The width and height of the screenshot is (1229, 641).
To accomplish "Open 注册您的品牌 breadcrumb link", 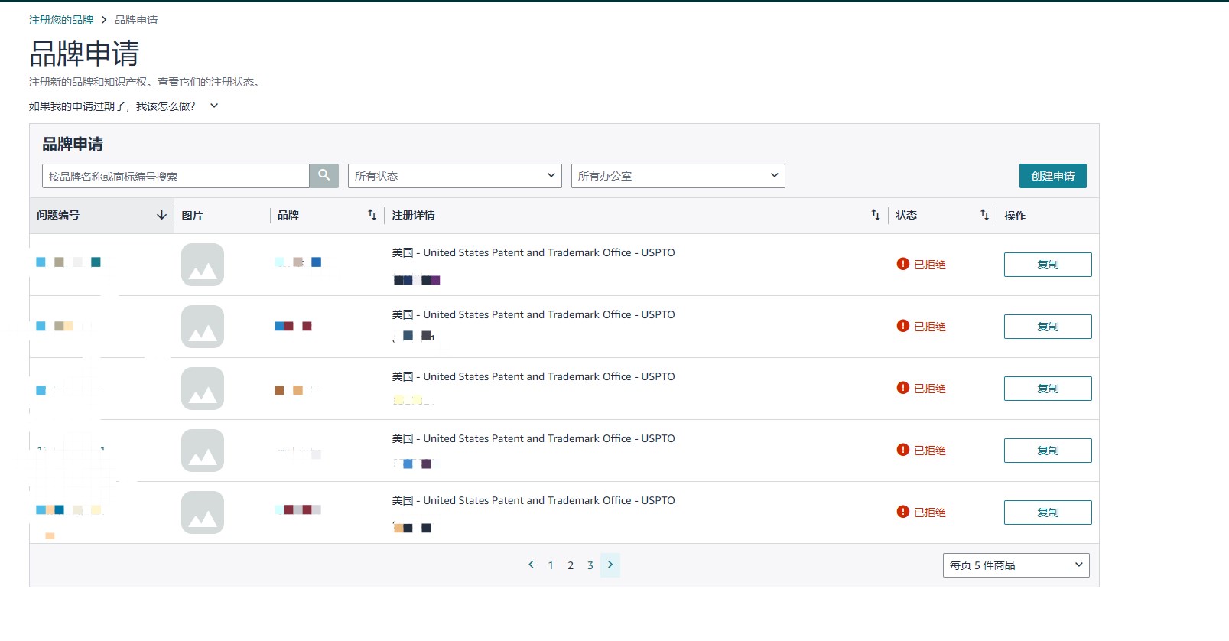I will pos(61,20).
